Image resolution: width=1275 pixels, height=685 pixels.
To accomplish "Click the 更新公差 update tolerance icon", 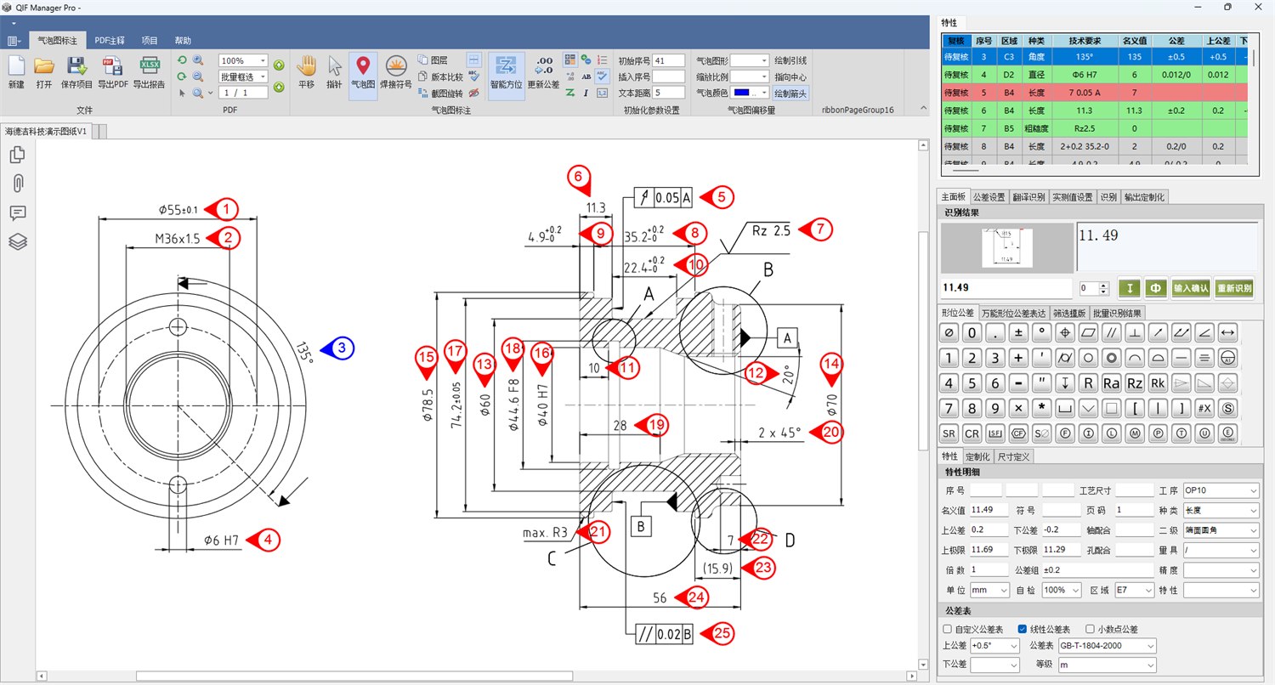I will [x=544, y=72].
